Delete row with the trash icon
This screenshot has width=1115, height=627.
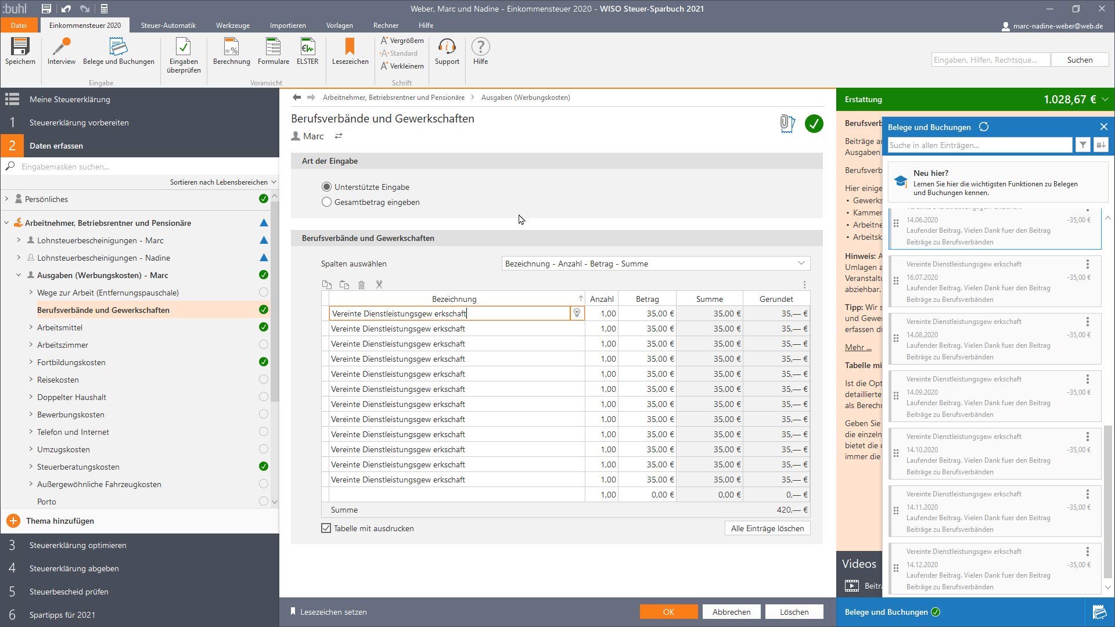(x=362, y=285)
